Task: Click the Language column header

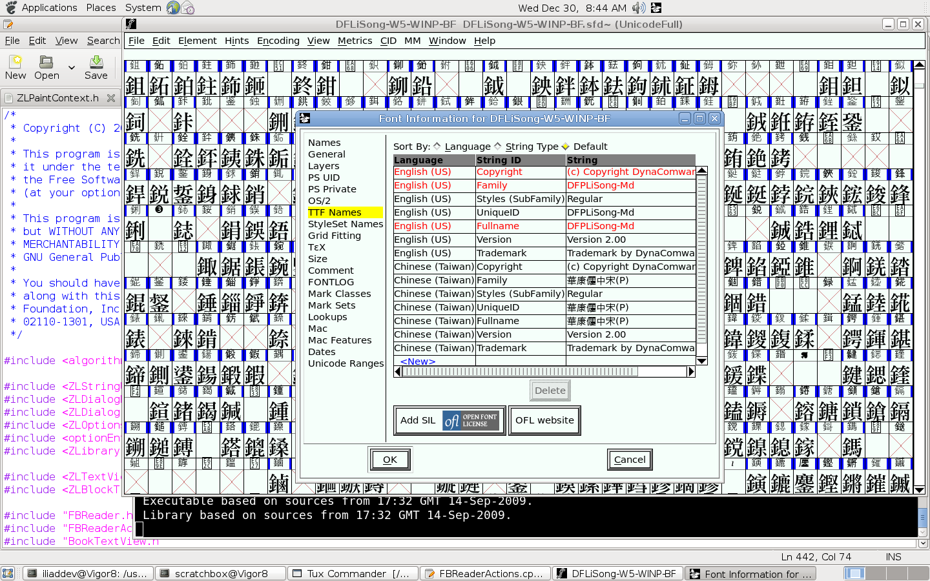Action: 435,160
